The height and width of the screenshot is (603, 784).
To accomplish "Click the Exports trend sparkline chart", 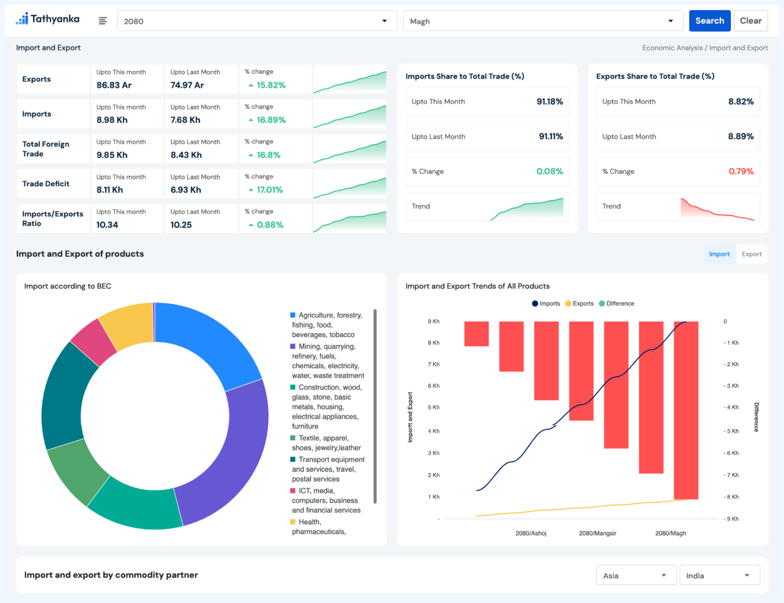I will point(350,80).
